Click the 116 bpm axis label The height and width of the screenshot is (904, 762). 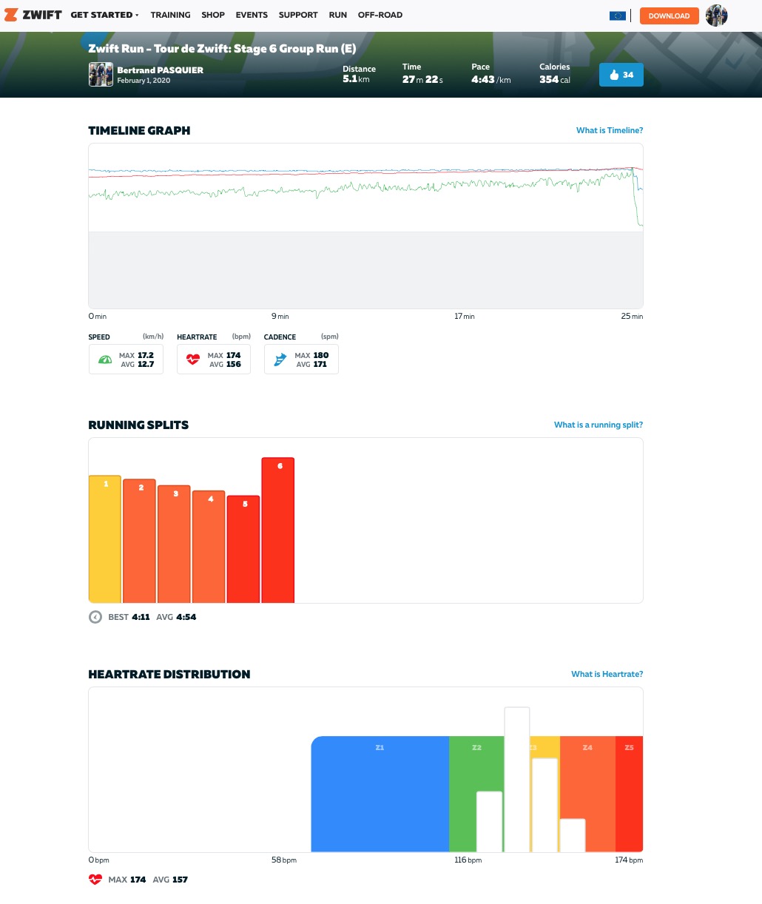(468, 860)
